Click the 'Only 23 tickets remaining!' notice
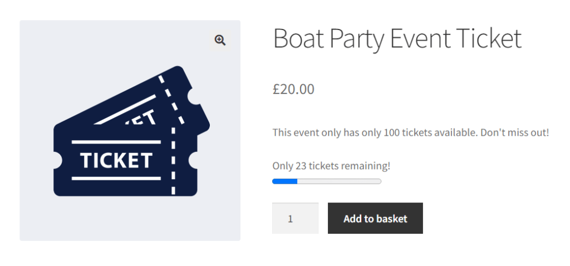Screen dimensions: 570x266 (x=331, y=166)
